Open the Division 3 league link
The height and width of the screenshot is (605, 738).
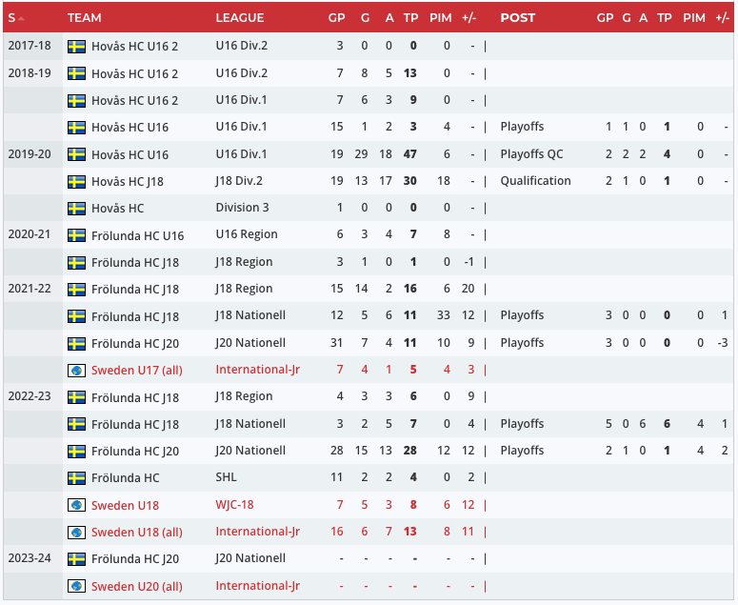coord(242,209)
